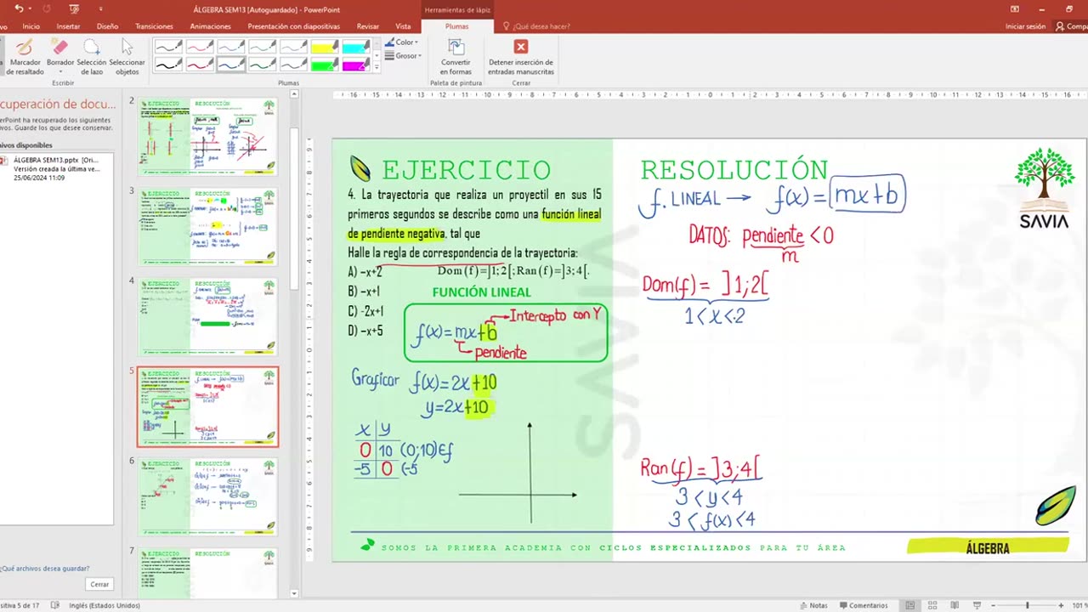
Task: Pick the thin black pen in top row
Action: [x=168, y=47]
